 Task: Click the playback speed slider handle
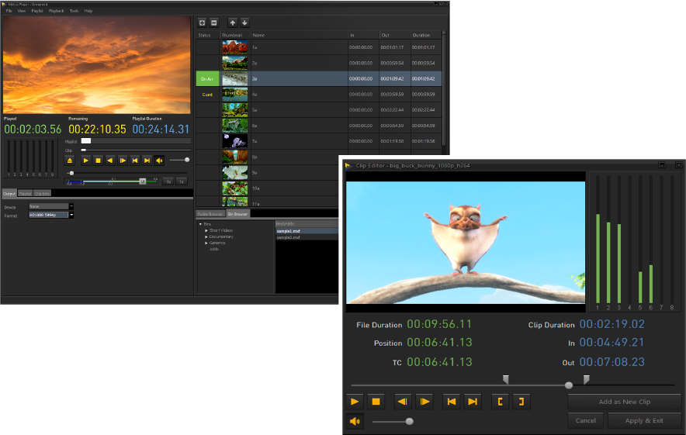[x=142, y=181]
